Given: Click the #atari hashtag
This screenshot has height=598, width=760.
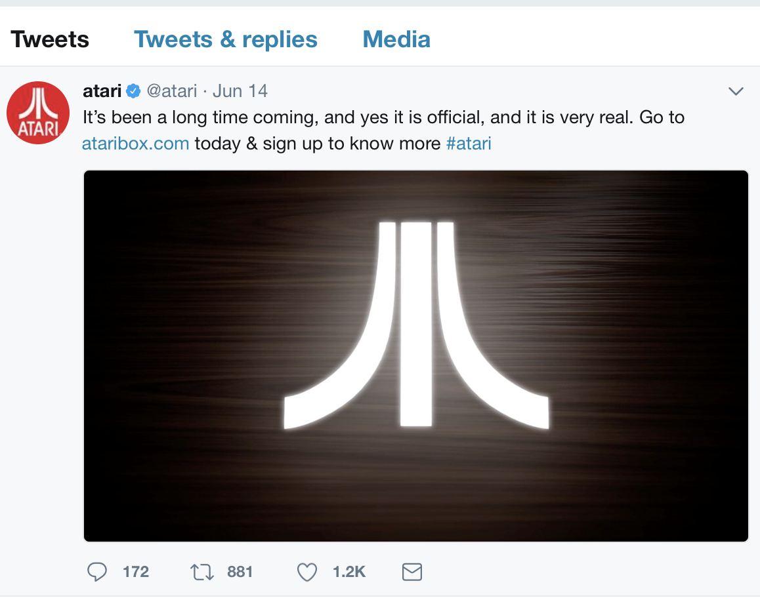Looking at the screenshot, I should 469,144.
